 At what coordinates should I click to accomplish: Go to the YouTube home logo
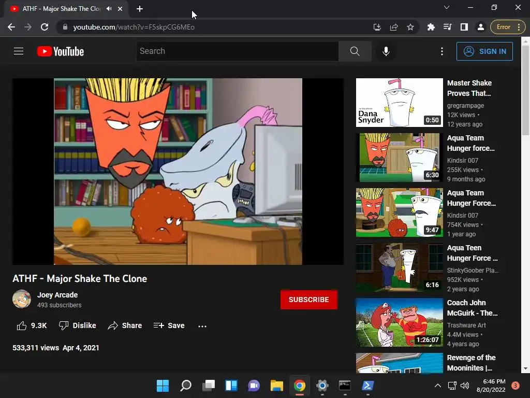(61, 51)
